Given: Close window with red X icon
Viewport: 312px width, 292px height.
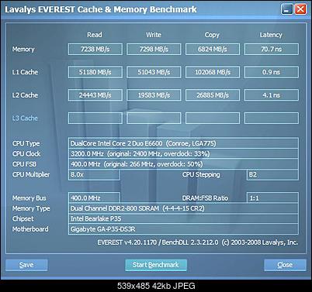Looking at the screenshot, I should tap(300, 9).
